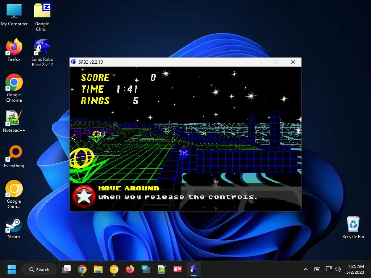371x278 pixels.
Task: Select the yellow Google Chro... Canary desktop shortcut
Action: 14,194
